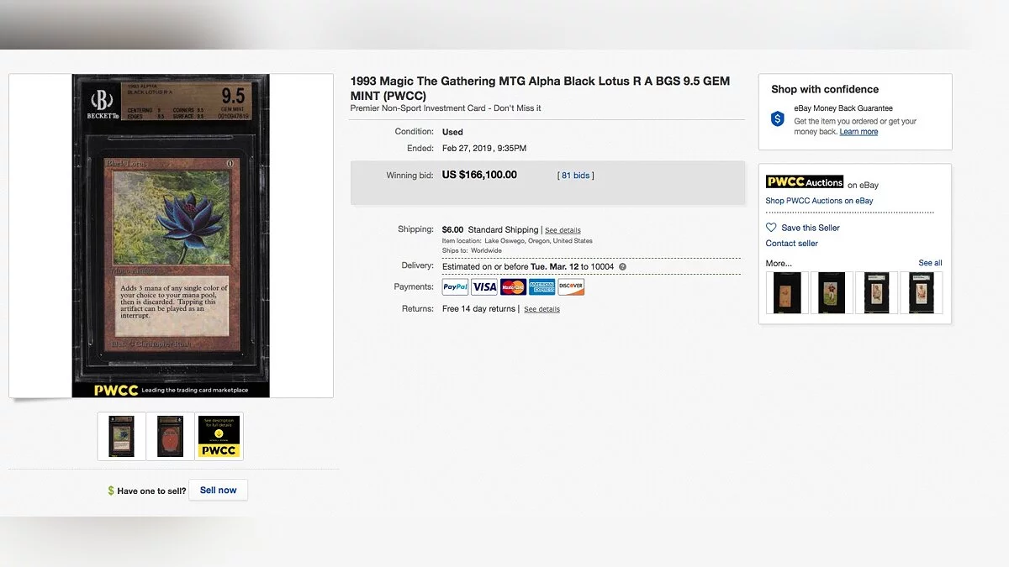
Task: Select the PWCC description thumbnail
Action: (219, 436)
